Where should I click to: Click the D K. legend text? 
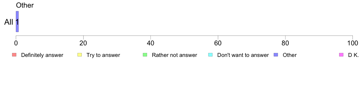353,55
